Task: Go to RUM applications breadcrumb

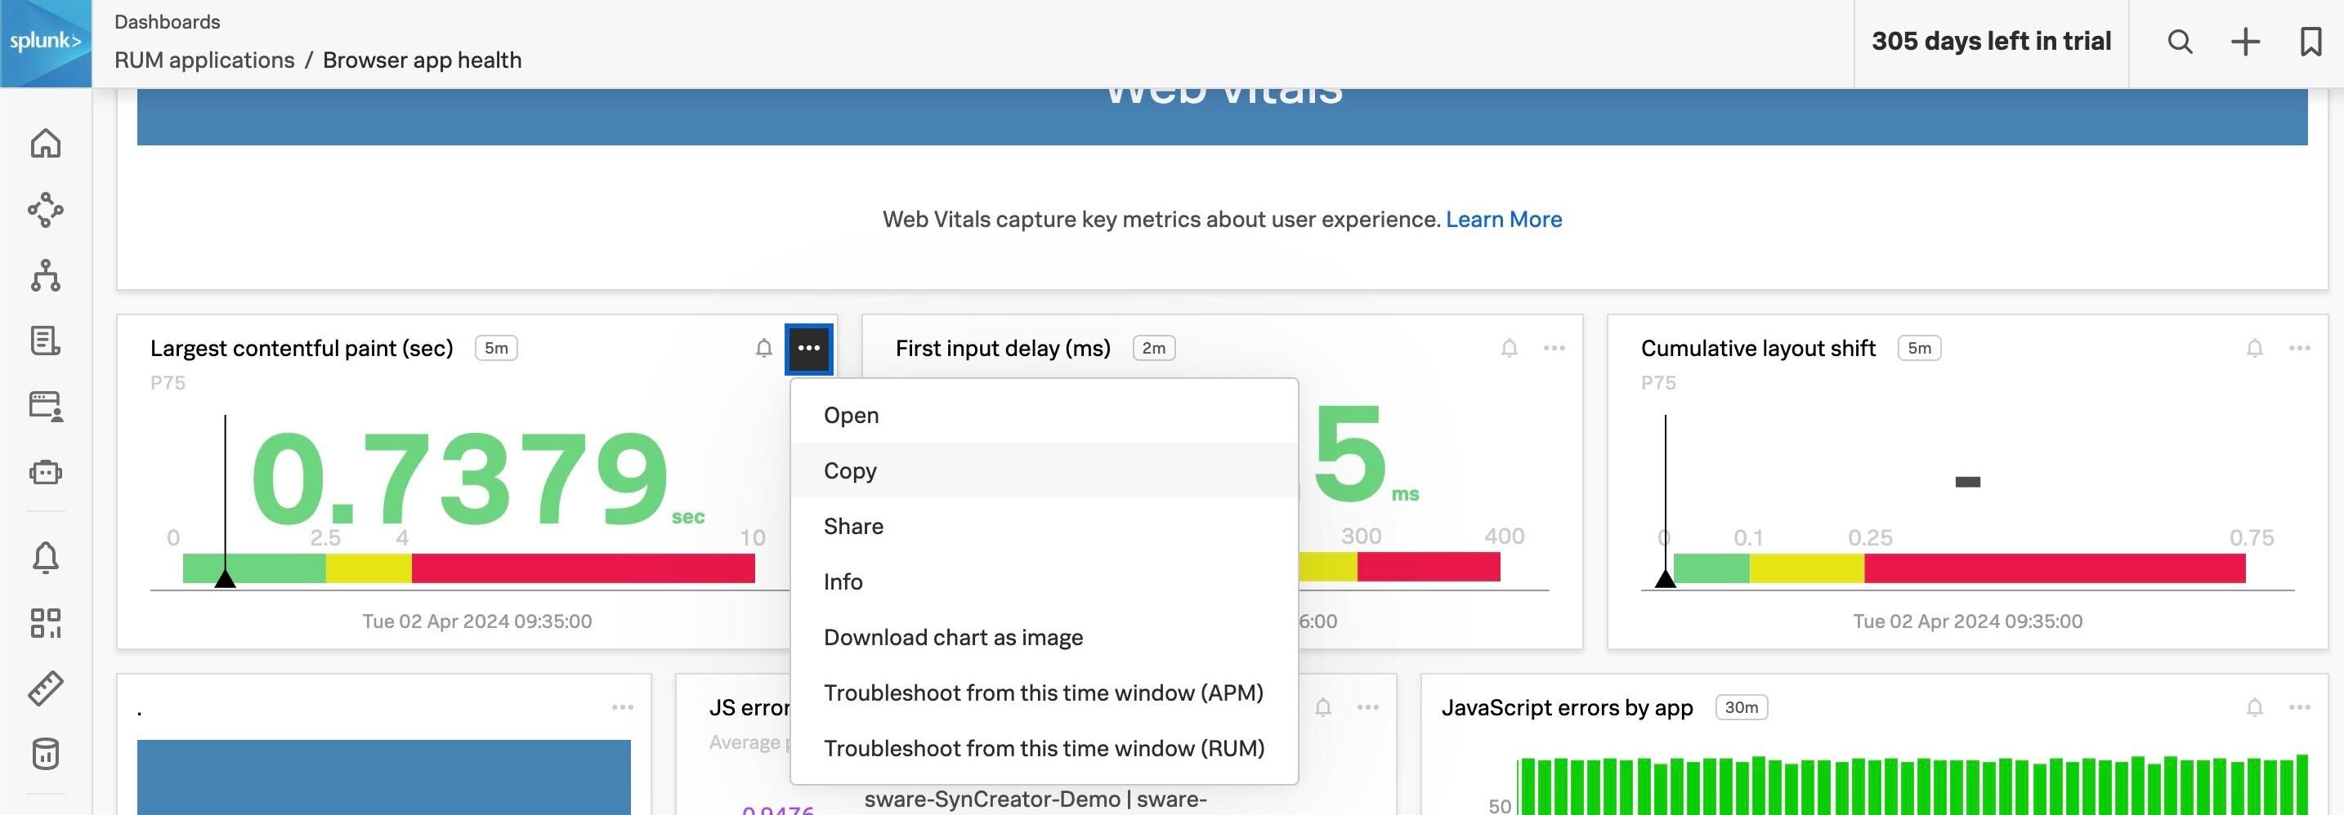Action: tap(205, 60)
